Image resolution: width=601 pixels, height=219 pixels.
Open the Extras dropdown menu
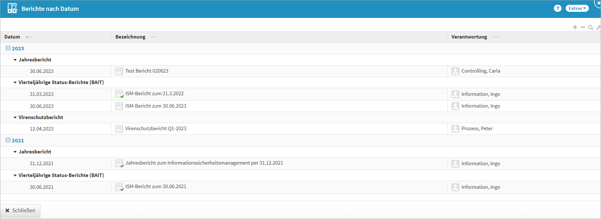577,9
